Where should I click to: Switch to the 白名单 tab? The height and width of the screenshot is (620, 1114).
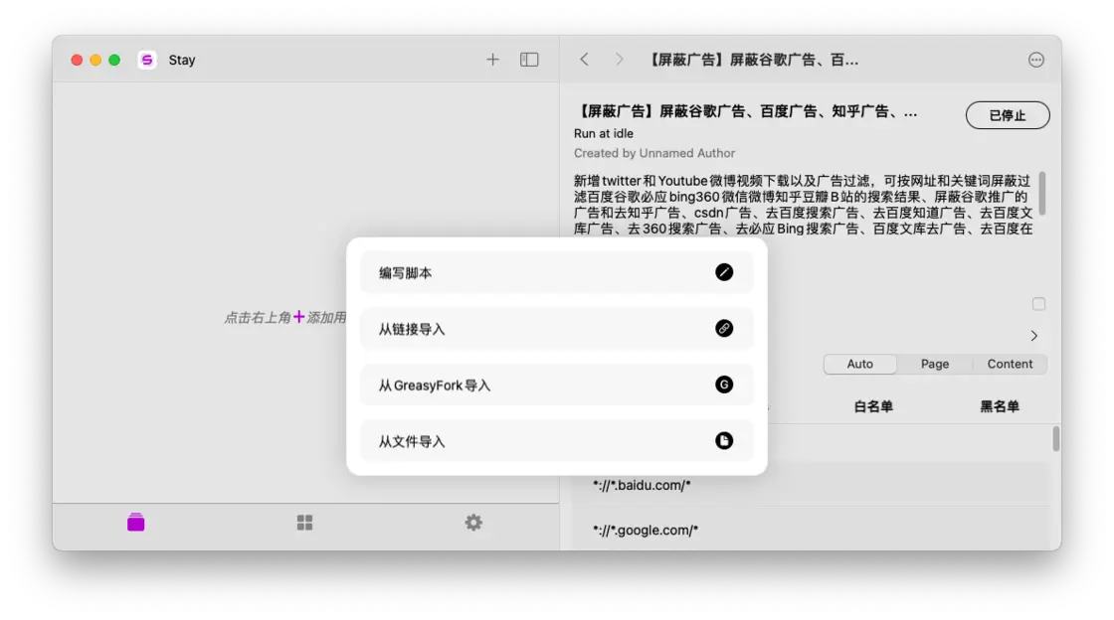[x=873, y=406]
